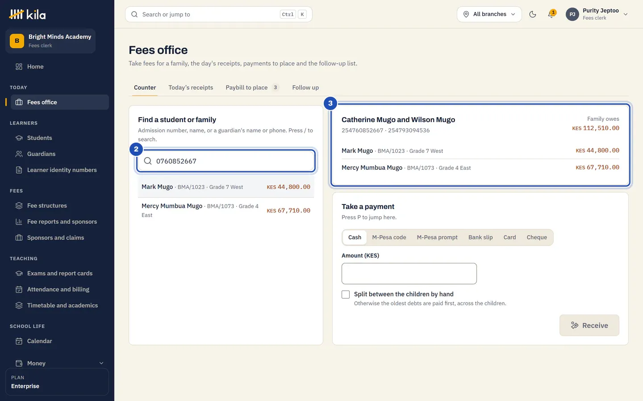
Task: Select Mercy Mumbua Mugo search result
Action: pos(226,210)
